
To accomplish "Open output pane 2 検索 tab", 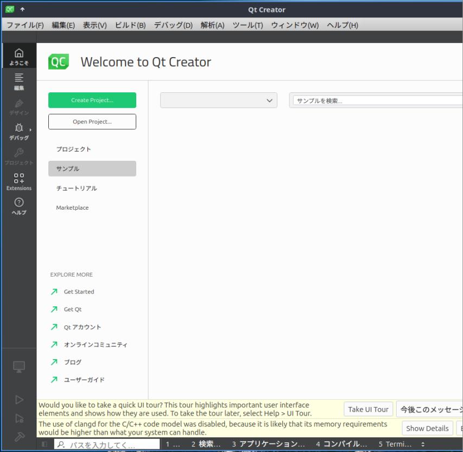I will click(206, 444).
